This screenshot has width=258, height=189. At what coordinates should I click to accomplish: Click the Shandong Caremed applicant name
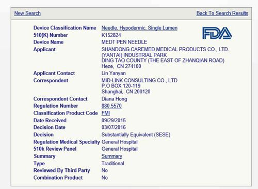tap(165, 49)
